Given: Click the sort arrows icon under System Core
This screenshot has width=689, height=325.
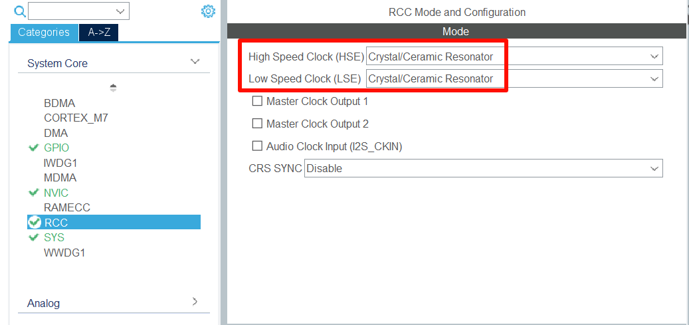Looking at the screenshot, I should tap(114, 88).
